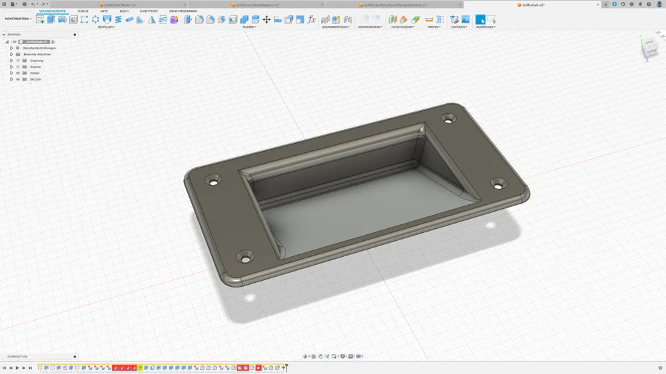
Task: Activate the blue Select tool
Action: [480, 19]
